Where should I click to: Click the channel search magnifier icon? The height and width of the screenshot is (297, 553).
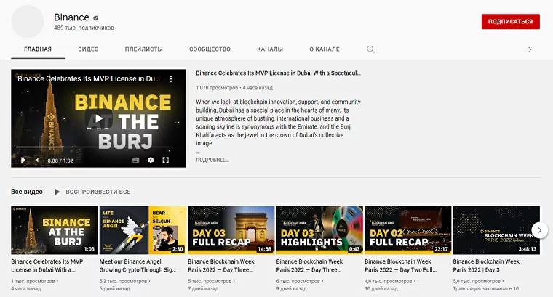(x=370, y=49)
